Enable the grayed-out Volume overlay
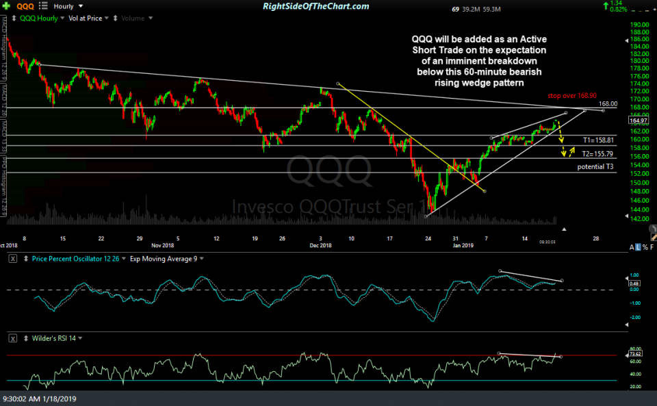 [135, 18]
